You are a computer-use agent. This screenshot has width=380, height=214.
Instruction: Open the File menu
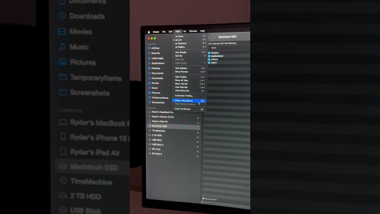click(x=164, y=32)
